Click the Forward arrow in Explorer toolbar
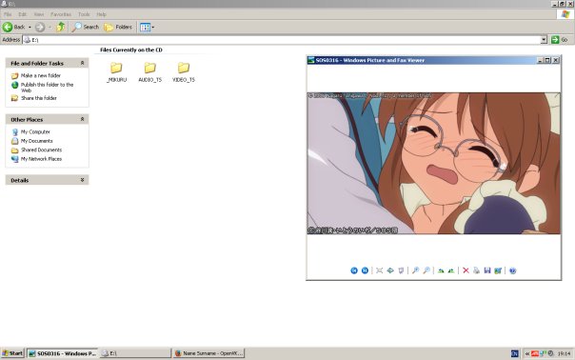Viewport: 575px width, 360px height. coord(40,27)
